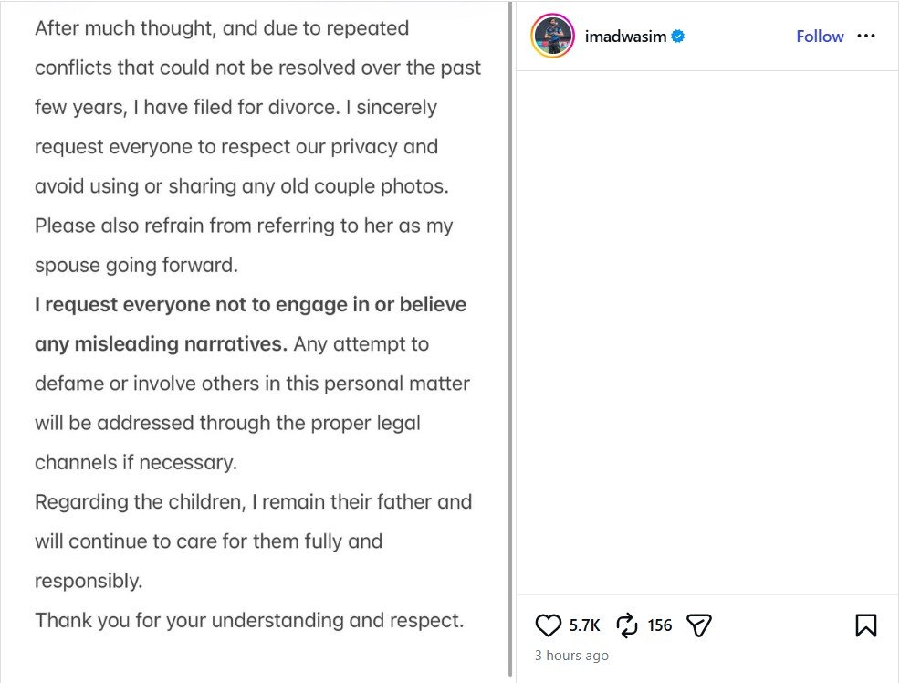Screen dimensions: 900x683
Task: Share the post via paper plane icon
Action: 698,625
